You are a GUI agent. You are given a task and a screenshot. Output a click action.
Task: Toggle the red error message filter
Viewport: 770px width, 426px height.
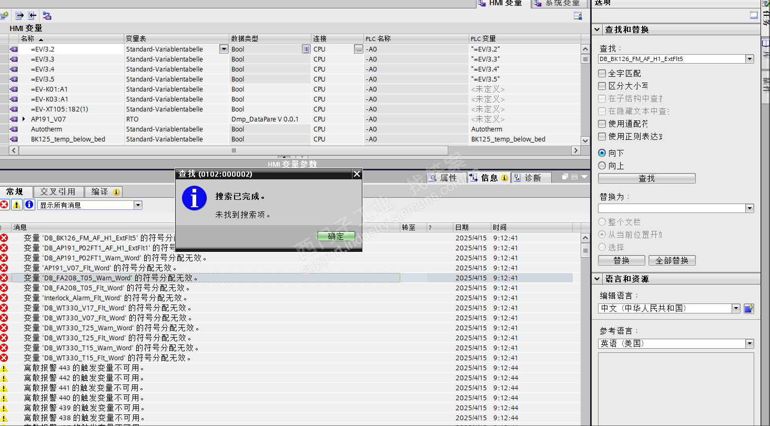pos(4,205)
